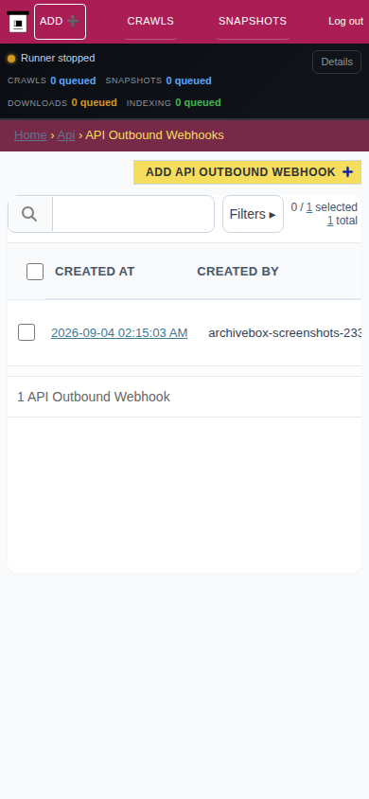Click 'Runner stopped' status text

pyautogui.click(x=58, y=58)
